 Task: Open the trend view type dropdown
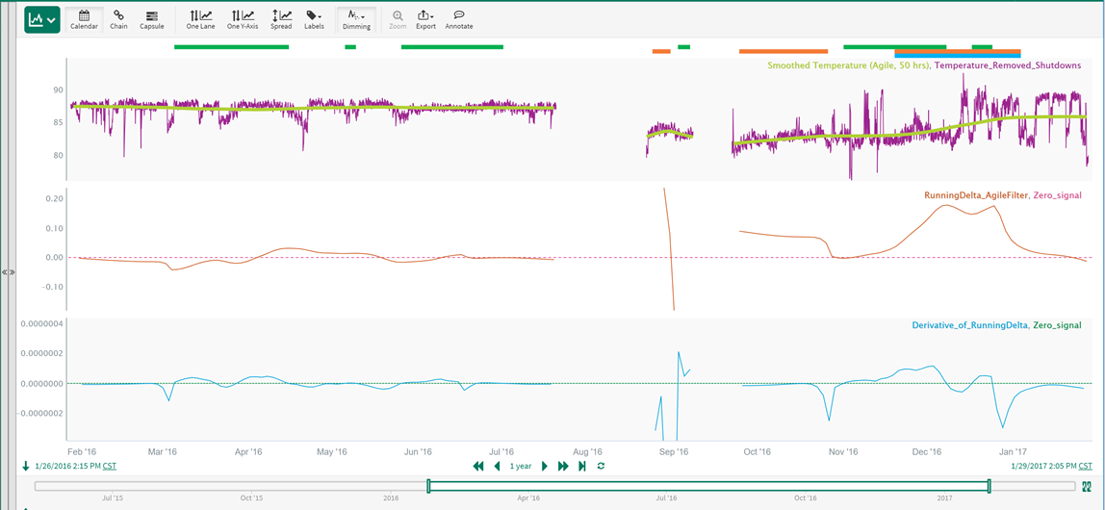tap(41, 19)
